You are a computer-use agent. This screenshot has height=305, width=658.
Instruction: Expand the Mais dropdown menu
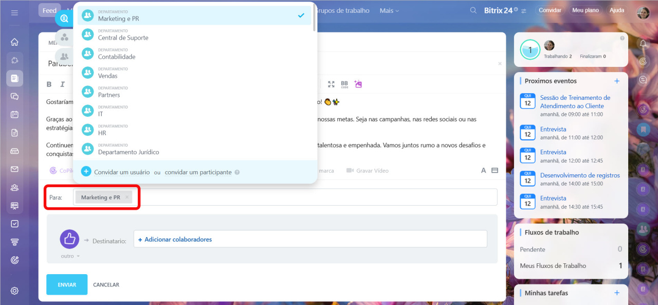click(x=389, y=10)
